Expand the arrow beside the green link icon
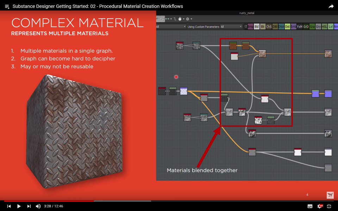338x211 pixels. pyautogui.click(x=171, y=19)
